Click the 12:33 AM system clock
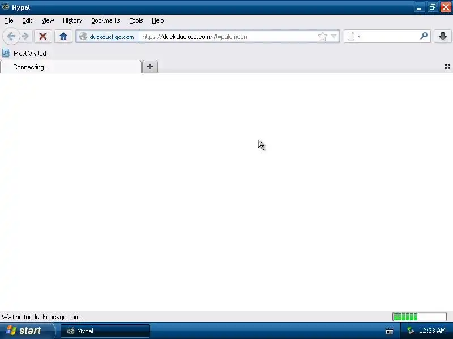 432,331
